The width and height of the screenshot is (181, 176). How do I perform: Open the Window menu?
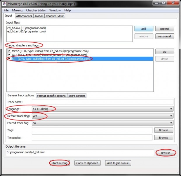pos(55,10)
